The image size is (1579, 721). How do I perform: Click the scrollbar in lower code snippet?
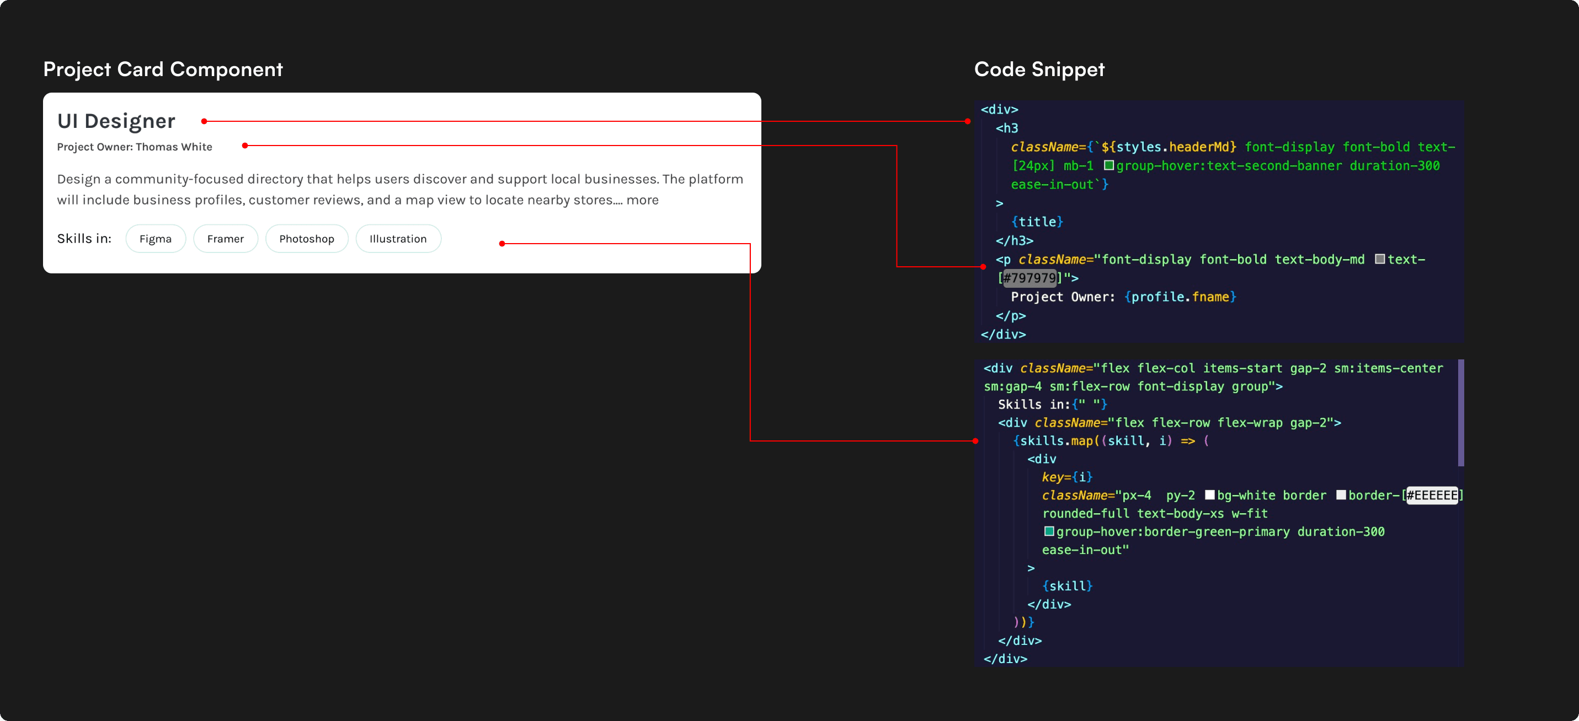tap(1461, 413)
